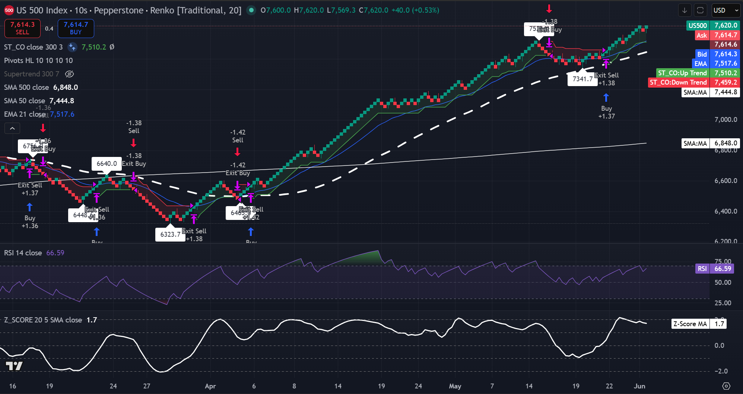Click the Buy +1.37 signal arrow
Viewport: 743px width, 394px height.
point(606,98)
